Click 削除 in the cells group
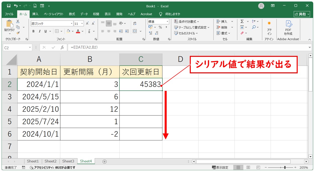This screenshot has height=172, width=315. (222, 27)
